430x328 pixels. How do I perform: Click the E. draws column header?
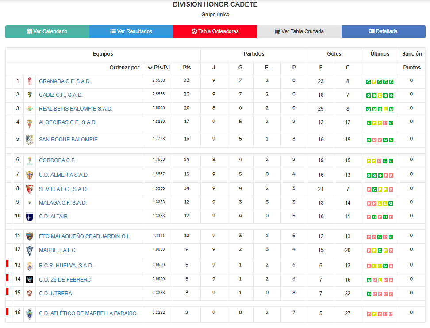click(267, 68)
